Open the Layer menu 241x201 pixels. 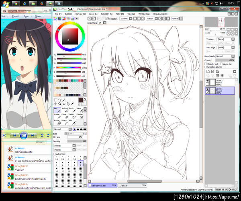93,14
